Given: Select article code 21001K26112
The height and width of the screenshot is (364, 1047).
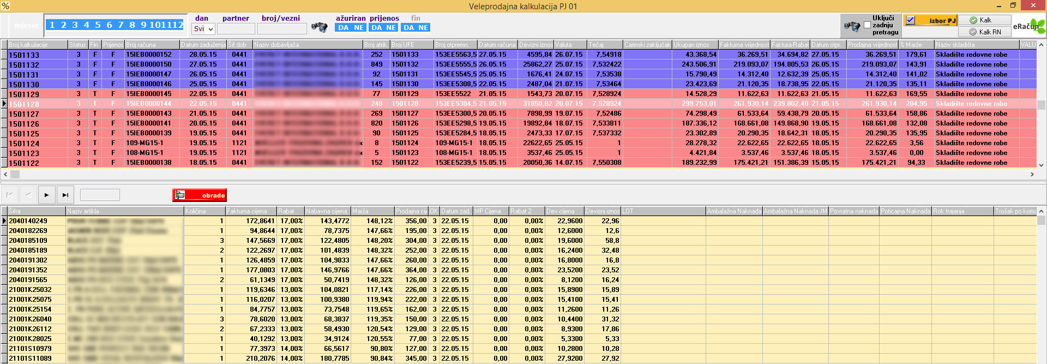Looking at the screenshot, I should (x=30, y=329).
